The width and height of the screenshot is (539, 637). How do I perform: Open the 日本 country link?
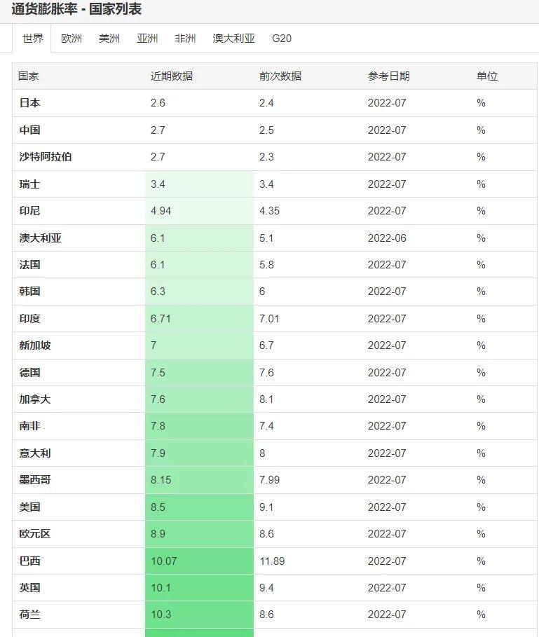[x=29, y=103]
